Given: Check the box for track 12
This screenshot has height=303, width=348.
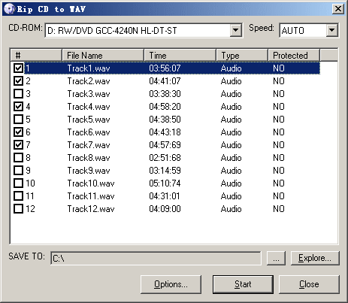Looking at the screenshot, I should (x=18, y=209).
